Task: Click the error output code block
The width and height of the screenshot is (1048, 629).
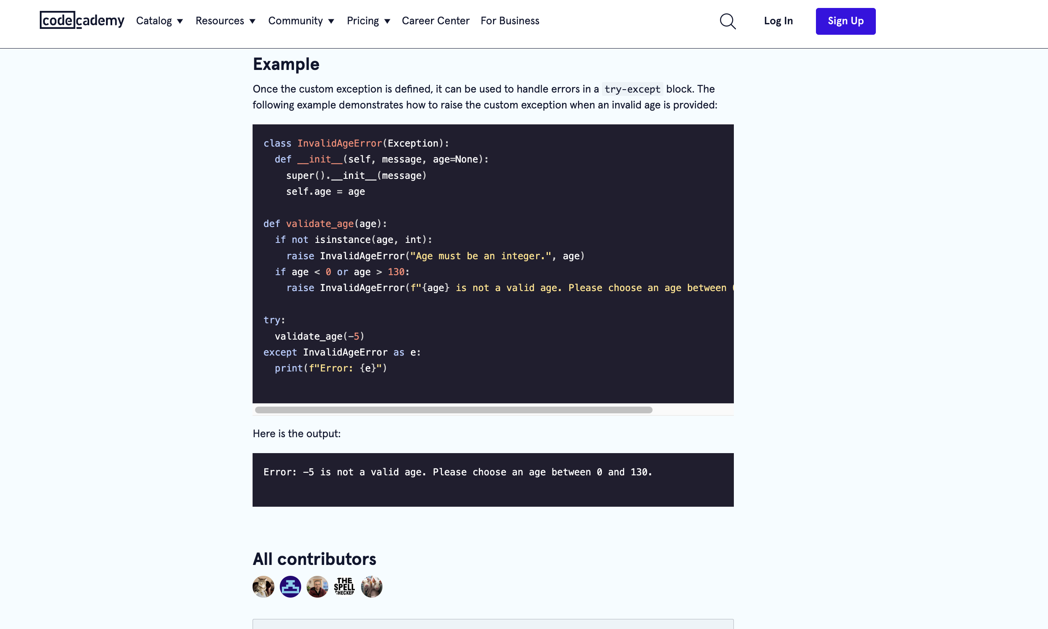Action: coord(493,480)
